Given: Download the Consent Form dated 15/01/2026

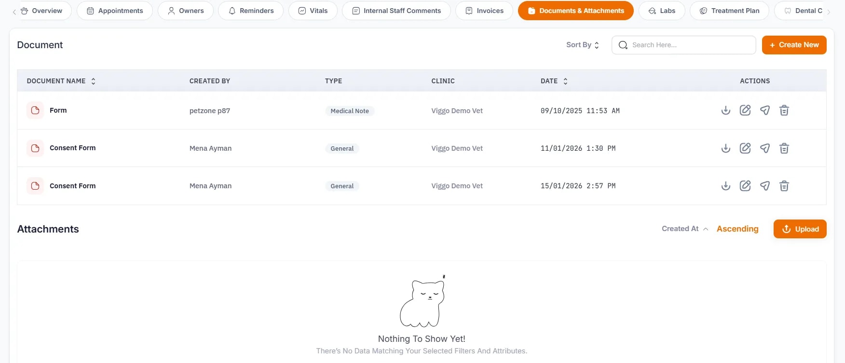Looking at the screenshot, I should (x=725, y=186).
